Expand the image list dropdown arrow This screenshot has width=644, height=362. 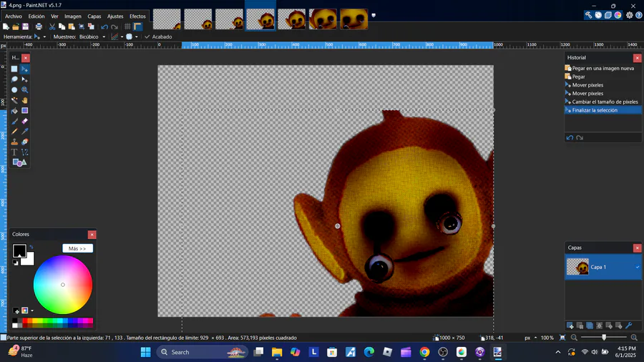pos(374,15)
